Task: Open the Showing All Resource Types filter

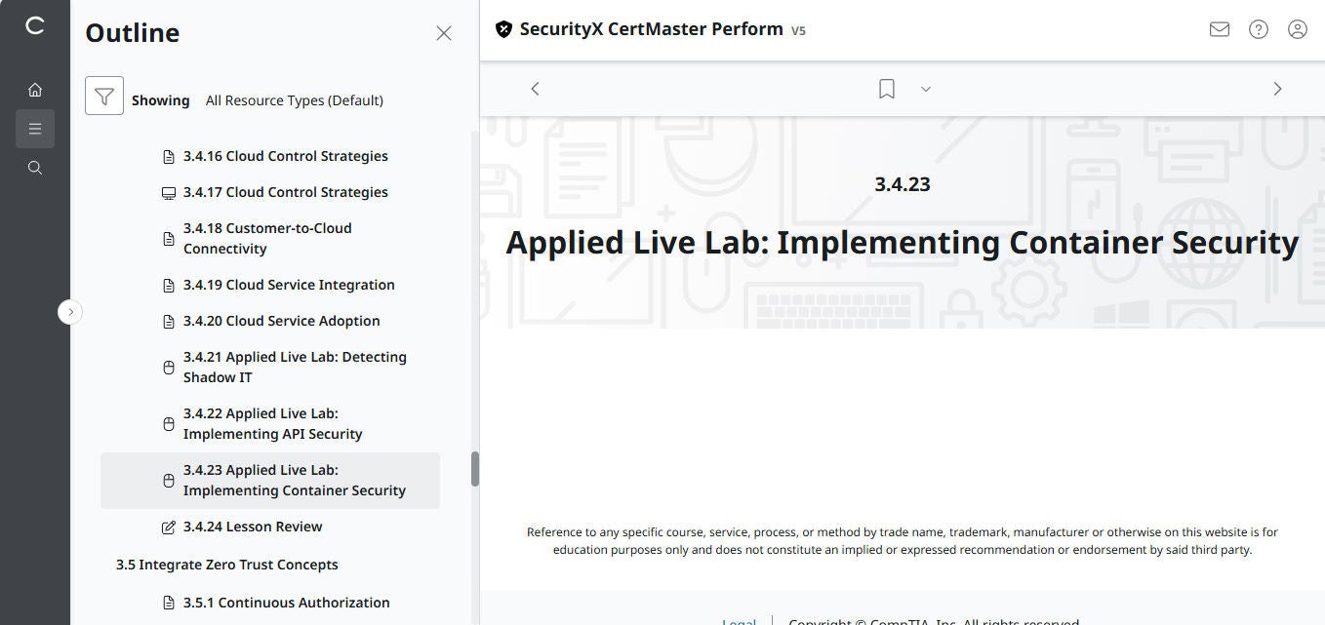Action: (x=293, y=99)
